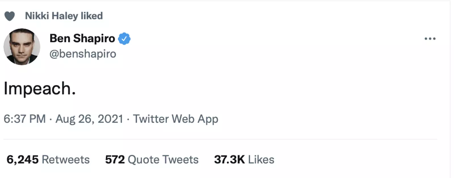Viewport: 454px width, 178px height.
Task: Click the 37.3K likes count number
Action: click(x=229, y=160)
